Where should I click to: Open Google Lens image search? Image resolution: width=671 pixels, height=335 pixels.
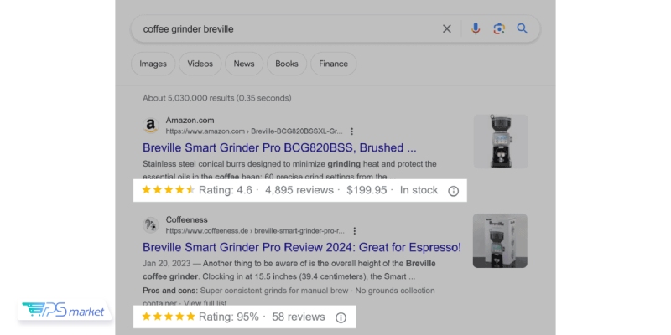point(499,29)
